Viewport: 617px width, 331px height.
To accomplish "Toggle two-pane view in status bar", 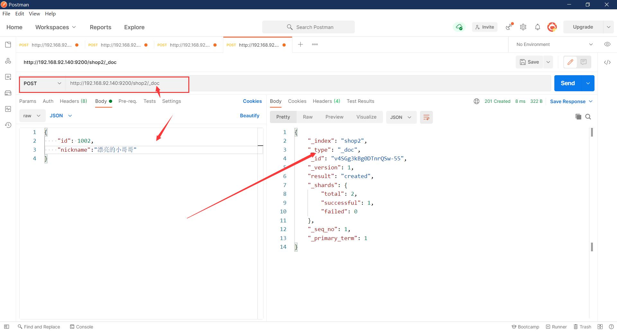I will click(600, 327).
